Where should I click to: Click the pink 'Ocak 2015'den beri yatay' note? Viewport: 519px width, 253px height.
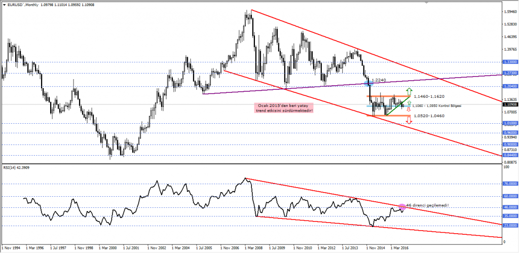click(x=284, y=107)
